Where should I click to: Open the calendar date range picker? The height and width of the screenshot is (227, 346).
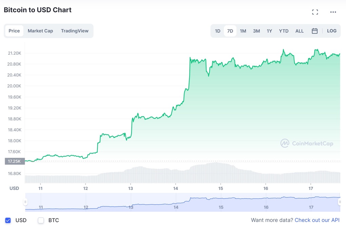(314, 31)
